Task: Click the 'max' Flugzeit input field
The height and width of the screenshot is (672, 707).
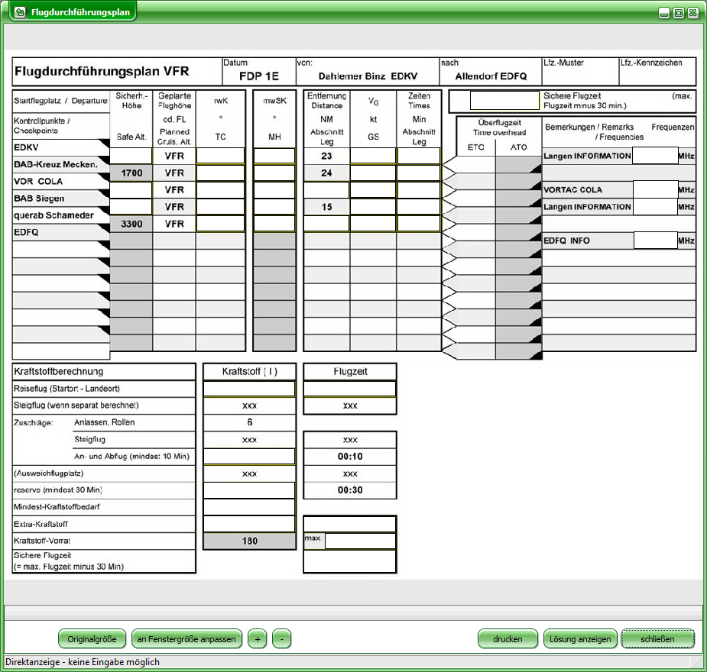Action: (360, 541)
